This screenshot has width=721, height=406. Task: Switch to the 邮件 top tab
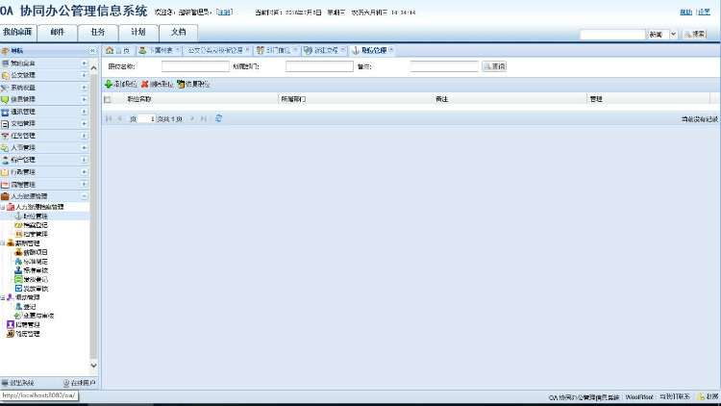(58, 32)
